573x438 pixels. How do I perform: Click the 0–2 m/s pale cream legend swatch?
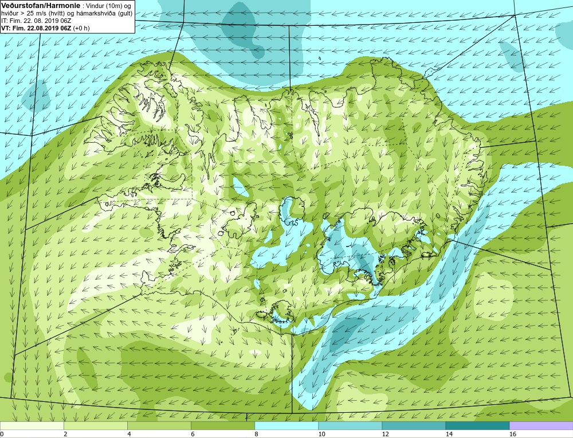pos(32,425)
